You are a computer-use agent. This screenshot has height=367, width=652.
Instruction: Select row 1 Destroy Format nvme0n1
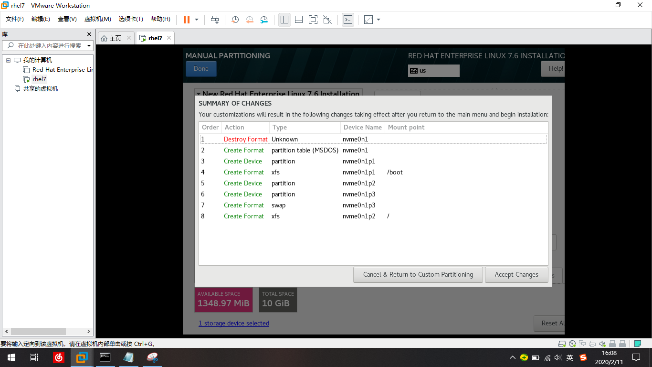coord(373,140)
